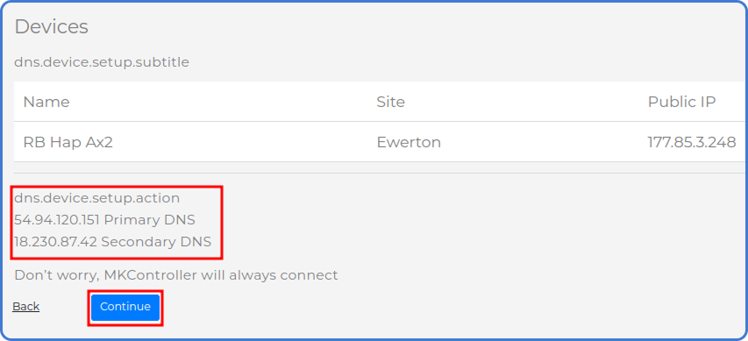The height and width of the screenshot is (341, 748).
Task: Select the Site column header
Action: 390,102
